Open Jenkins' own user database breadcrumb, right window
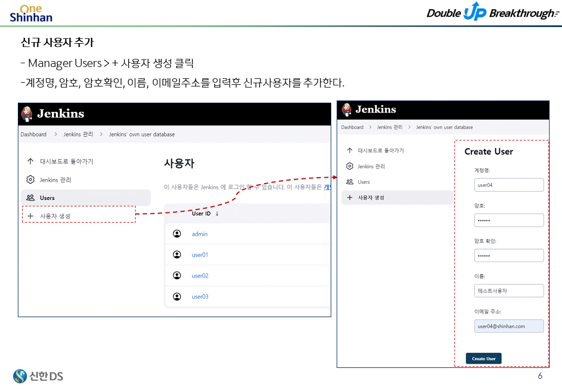562x389 pixels. coord(444,127)
